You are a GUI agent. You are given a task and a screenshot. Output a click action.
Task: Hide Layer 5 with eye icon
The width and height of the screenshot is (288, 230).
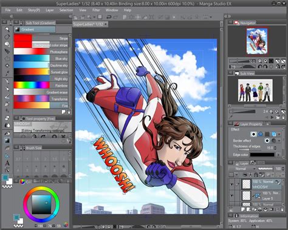point(231,195)
